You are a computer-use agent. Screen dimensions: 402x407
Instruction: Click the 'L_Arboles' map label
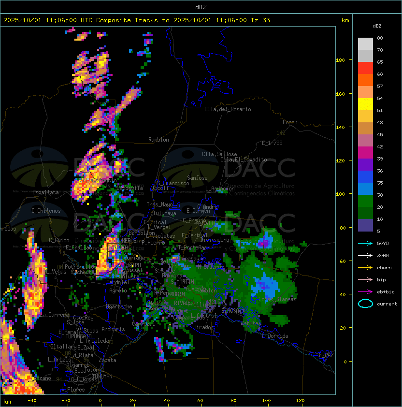(x=59, y=360)
